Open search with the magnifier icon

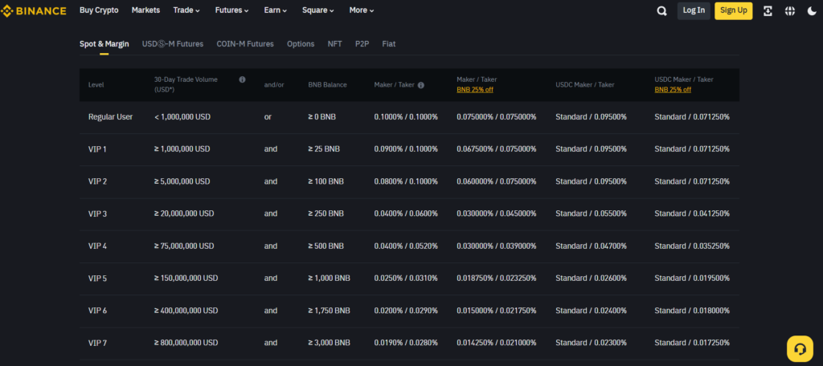click(x=661, y=10)
